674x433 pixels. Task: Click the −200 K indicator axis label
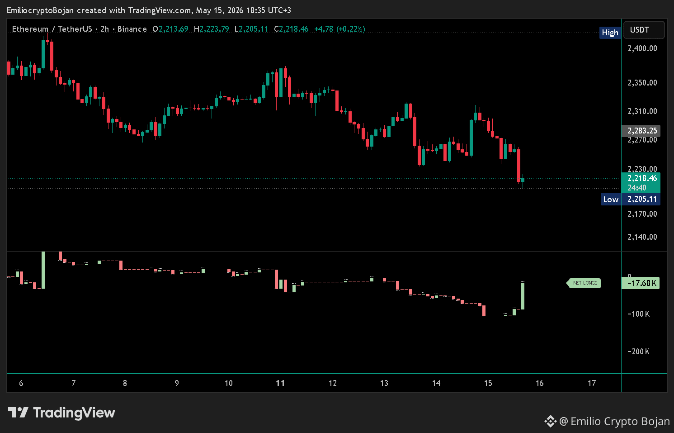point(639,352)
